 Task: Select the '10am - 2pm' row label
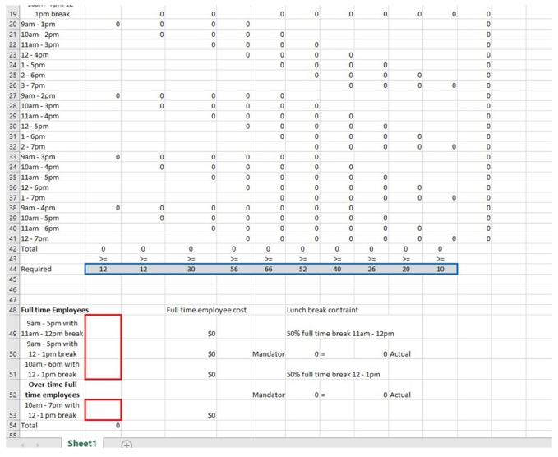(x=39, y=35)
